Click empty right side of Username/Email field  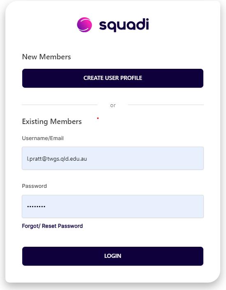click(163, 158)
